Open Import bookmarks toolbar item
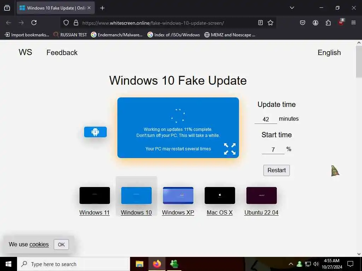The height and width of the screenshot is (271, 362). point(27,35)
